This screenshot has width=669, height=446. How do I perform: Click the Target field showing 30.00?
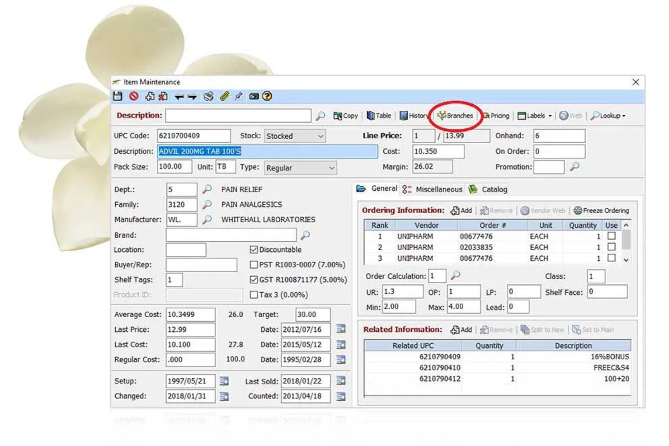(x=313, y=315)
